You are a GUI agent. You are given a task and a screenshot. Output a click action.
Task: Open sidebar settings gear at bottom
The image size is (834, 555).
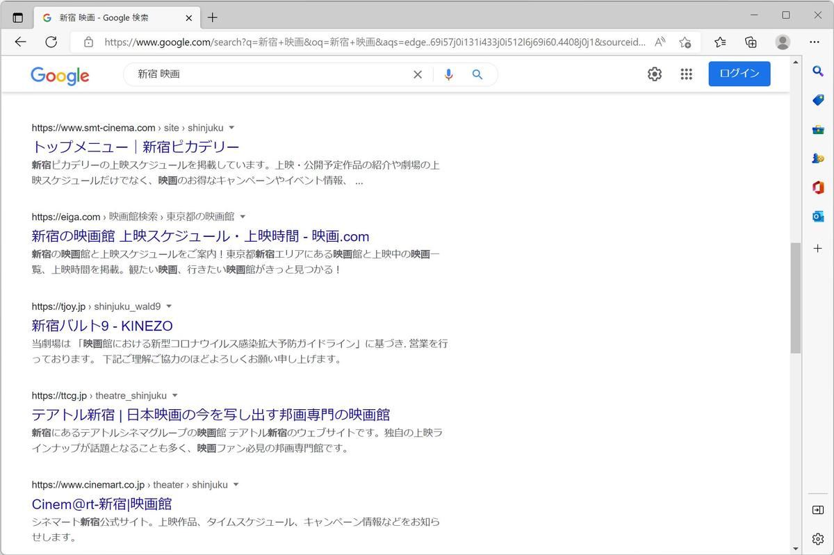pyautogui.click(x=818, y=539)
